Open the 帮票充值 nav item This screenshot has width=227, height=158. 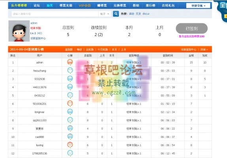(x=66, y=6)
